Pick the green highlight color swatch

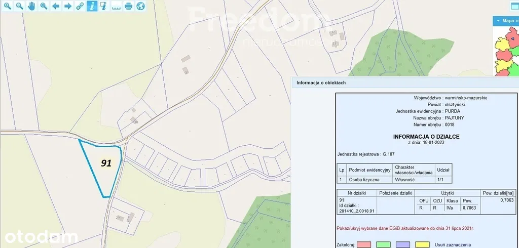[x=384, y=244]
